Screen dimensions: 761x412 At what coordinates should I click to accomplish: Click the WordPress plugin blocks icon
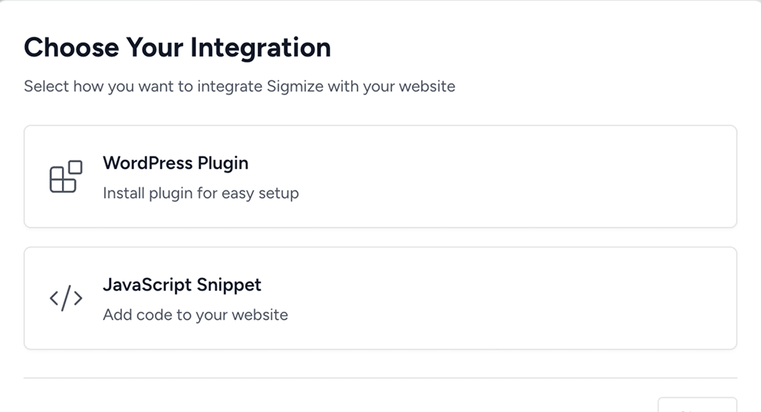pyautogui.click(x=66, y=177)
